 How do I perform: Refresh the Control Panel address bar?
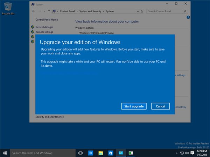coord(142,11)
